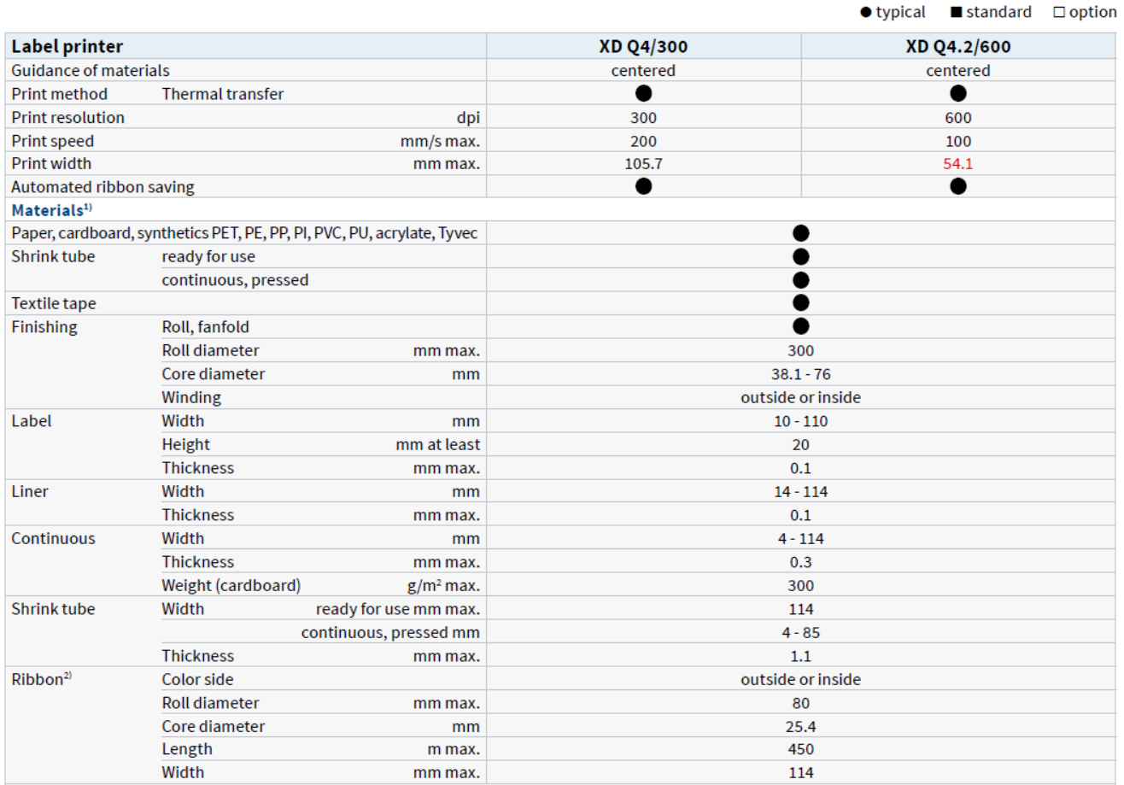Click print resolution value 300

[644, 117]
